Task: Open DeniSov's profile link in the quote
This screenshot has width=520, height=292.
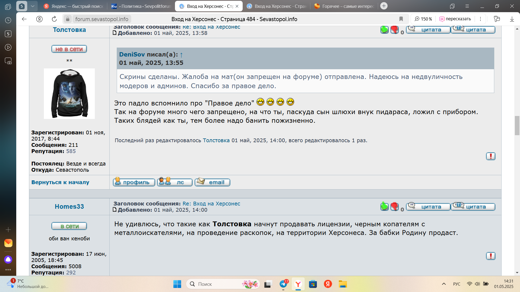Action: click(x=132, y=54)
